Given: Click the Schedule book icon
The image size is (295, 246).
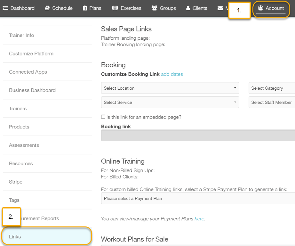Looking at the screenshot, I should pos(47,8).
